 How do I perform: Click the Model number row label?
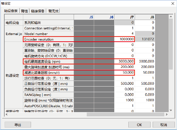48,34
